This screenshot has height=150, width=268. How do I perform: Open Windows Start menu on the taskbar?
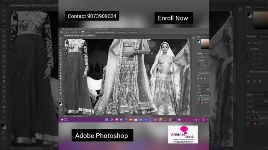click(106, 120)
